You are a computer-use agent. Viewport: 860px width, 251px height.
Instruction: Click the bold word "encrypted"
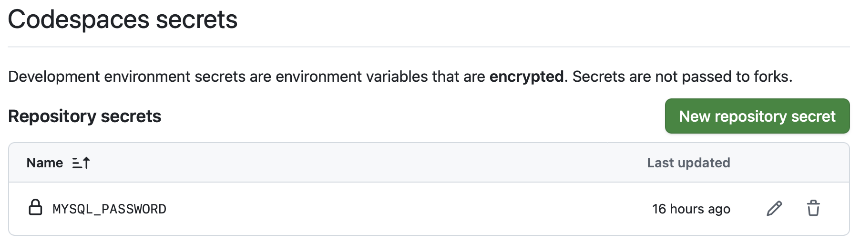click(x=526, y=77)
